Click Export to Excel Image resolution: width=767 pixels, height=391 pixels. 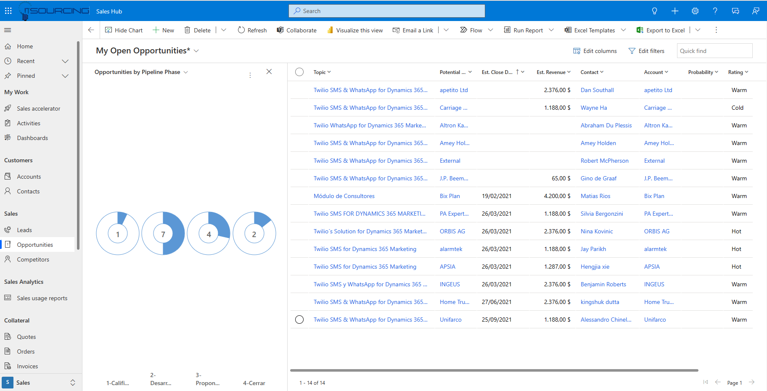661,30
